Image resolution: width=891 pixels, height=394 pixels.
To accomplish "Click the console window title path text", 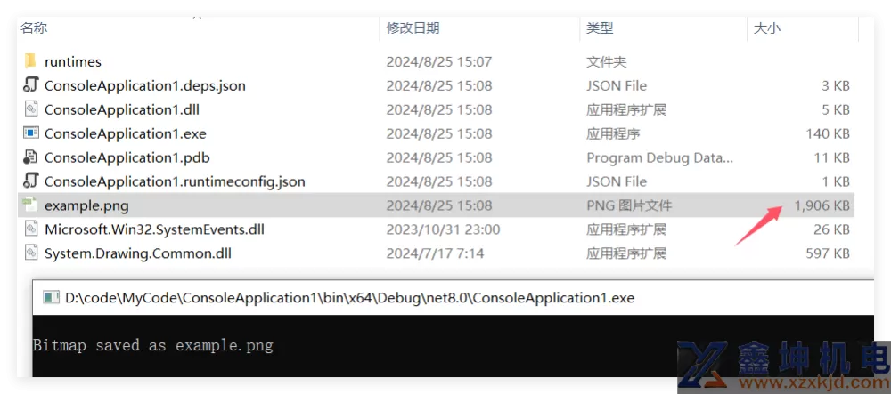I will point(349,298).
